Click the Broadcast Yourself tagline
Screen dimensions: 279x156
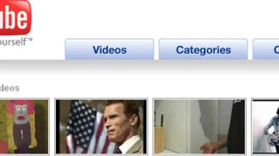(15, 42)
